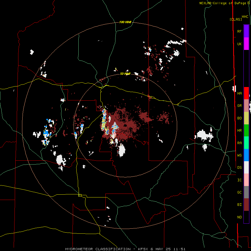Select the yellow BD big drops swatch
Image resolution: width=251 pixels, height=251 pixels.
click(x=246, y=118)
